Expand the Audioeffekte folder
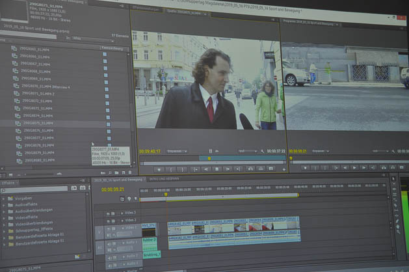 point(4,205)
